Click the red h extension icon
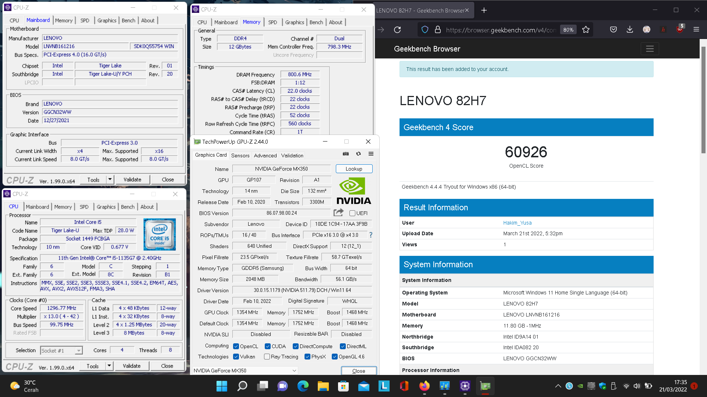The image size is (707, 397). [663, 30]
